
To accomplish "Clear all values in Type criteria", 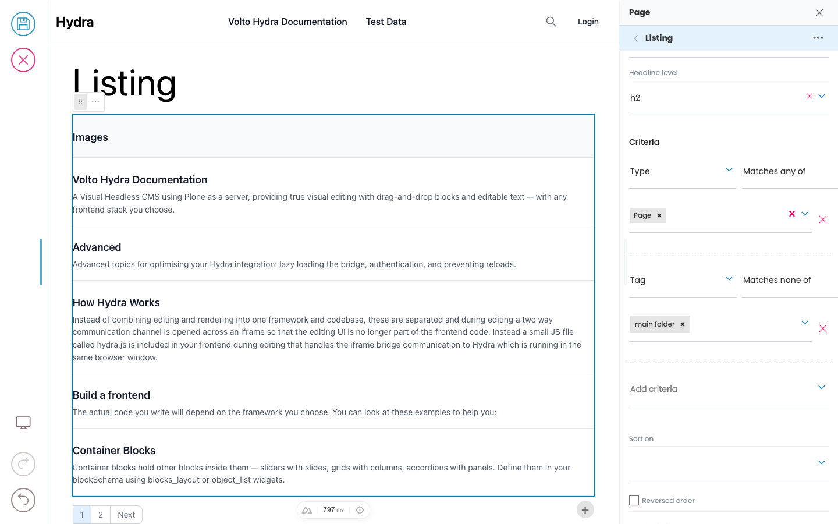I will [792, 214].
